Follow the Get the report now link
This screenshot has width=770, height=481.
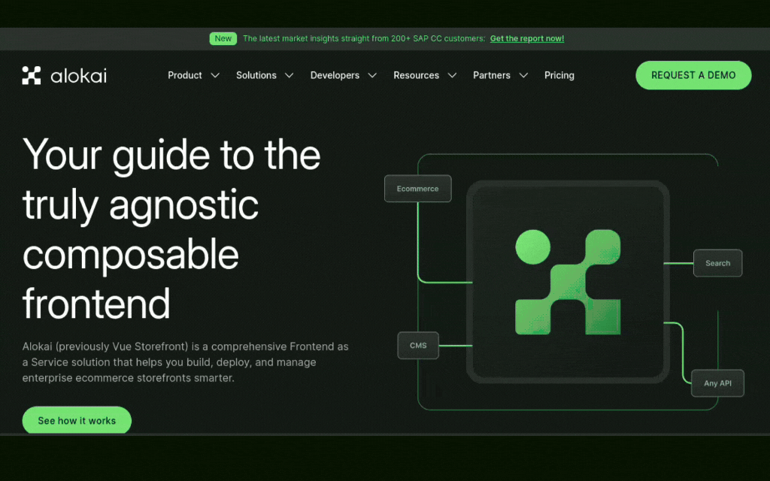[x=527, y=38]
